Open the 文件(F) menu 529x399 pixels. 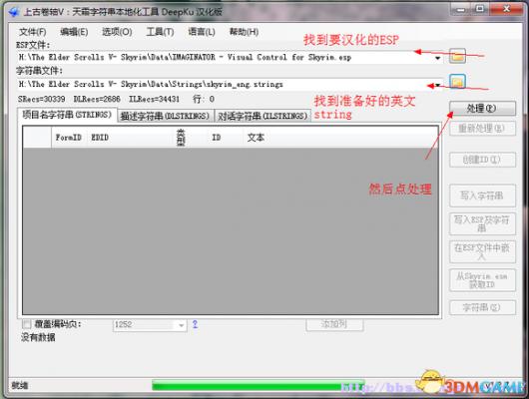[32, 32]
